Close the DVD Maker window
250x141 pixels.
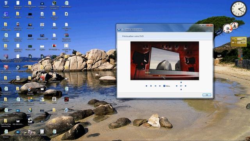(210, 25)
